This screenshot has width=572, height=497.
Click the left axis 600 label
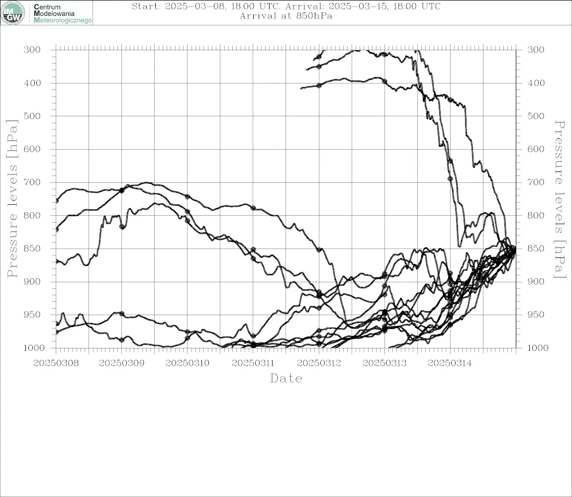click(32, 149)
